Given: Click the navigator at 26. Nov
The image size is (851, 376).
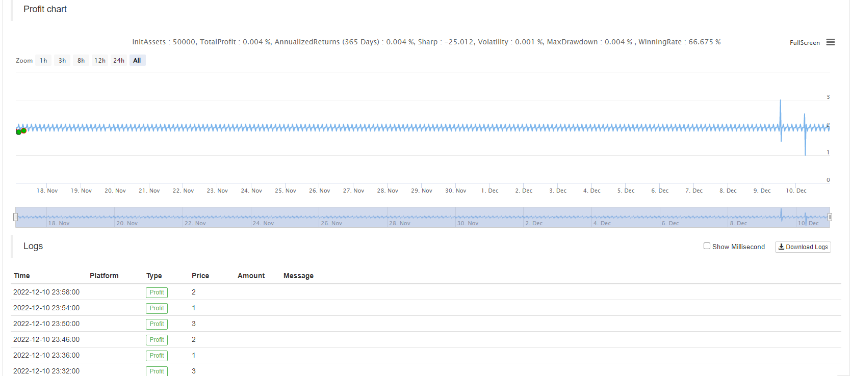Looking at the screenshot, I should [x=331, y=223].
